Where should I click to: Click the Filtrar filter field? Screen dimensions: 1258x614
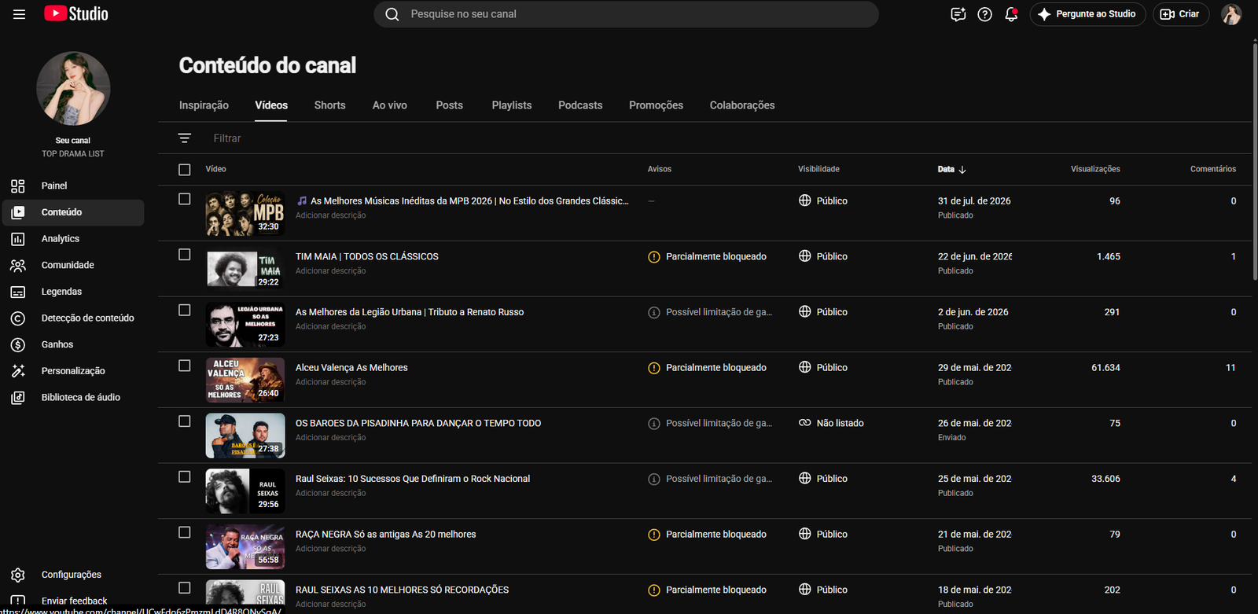click(x=227, y=138)
